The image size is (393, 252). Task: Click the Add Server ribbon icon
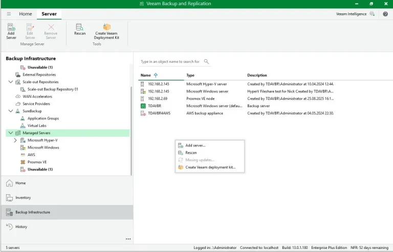click(x=11, y=27)
